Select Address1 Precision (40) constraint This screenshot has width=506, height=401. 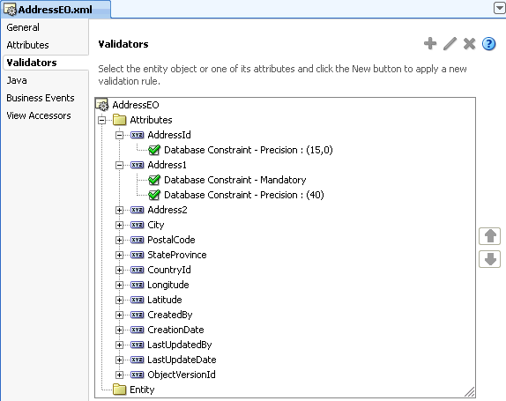pyautogui.click(x=244, y=195)
